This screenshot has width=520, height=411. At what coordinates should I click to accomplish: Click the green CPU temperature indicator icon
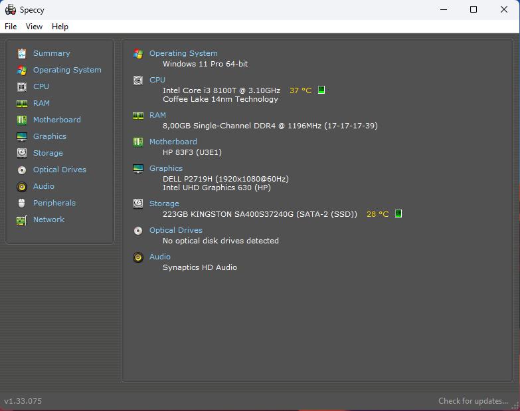[321, 90]
